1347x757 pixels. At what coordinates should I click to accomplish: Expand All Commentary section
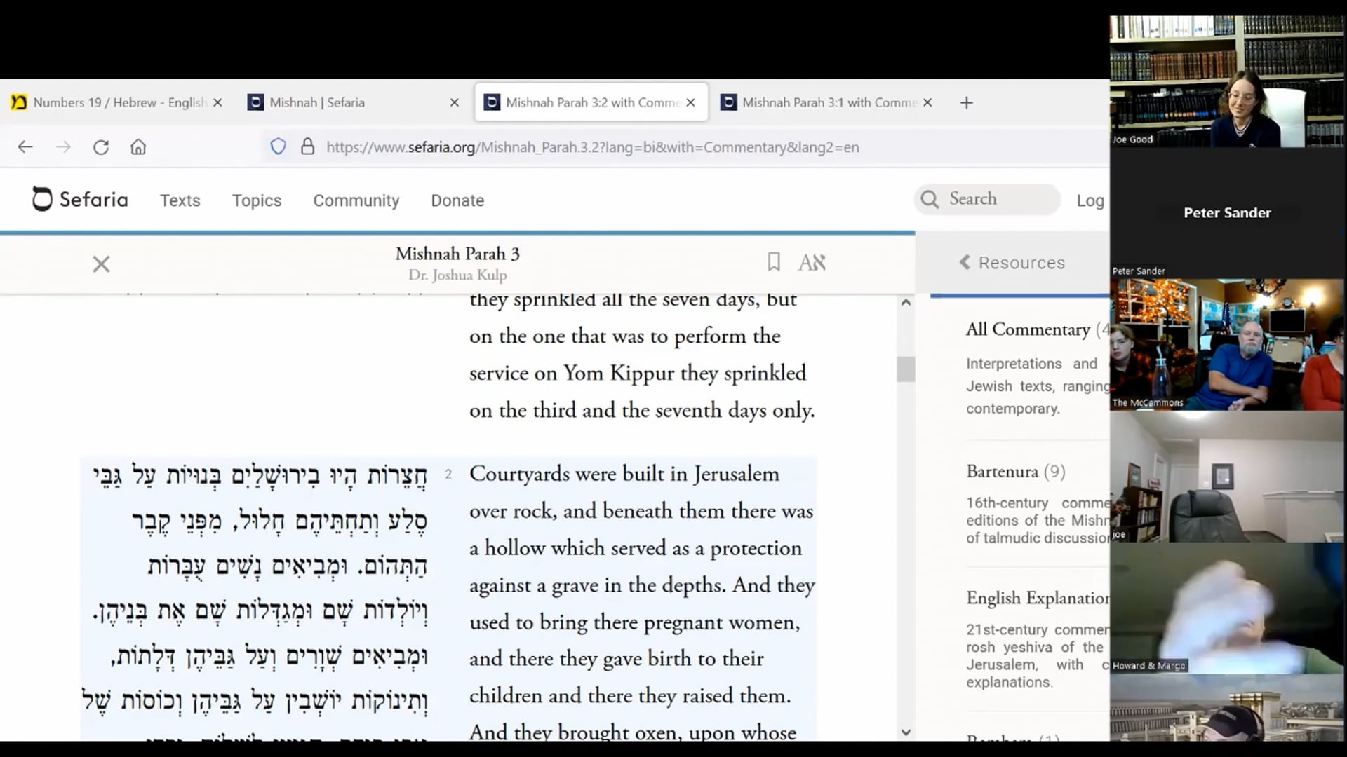(1028, 329)
